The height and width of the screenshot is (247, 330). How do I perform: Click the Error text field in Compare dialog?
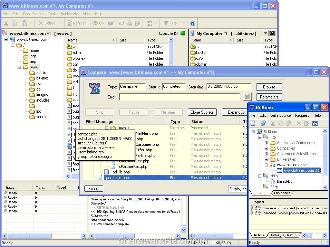[179, 97]
